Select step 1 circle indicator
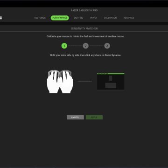Image resolution: width=168 pixels, height=168 pixels. (64, 46)
